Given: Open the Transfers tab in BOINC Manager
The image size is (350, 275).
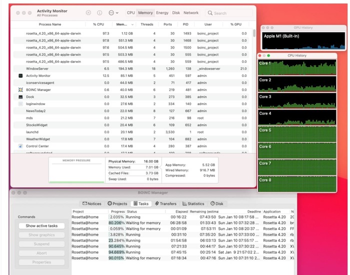Looking at the screenshot, I should 165,203.
